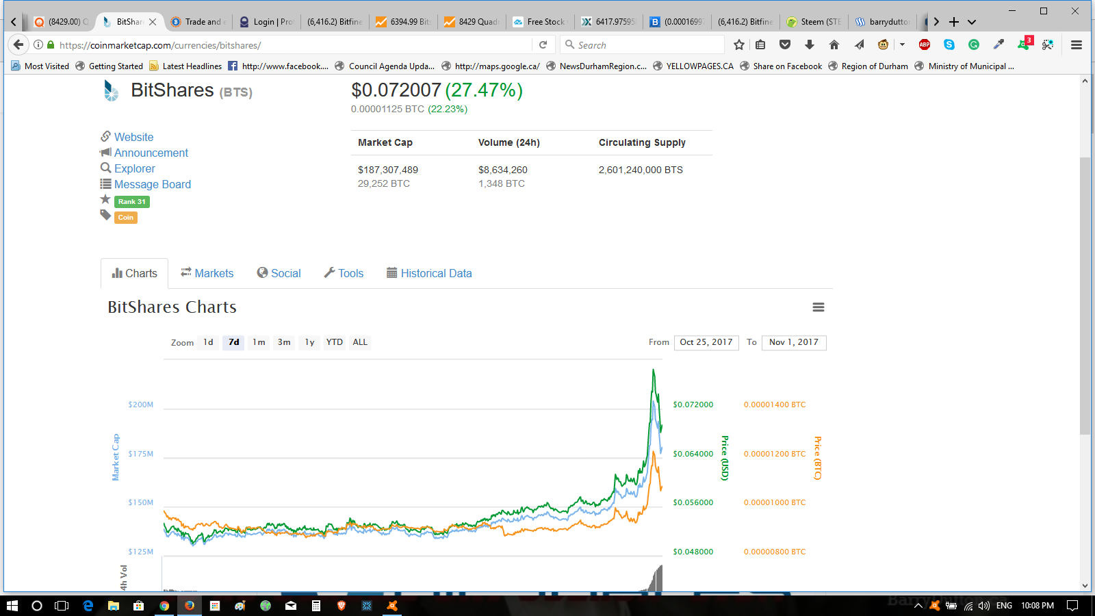Screen dimensions: 1095x616
Task: Set chart zoom to 1m
Action: tap(259, 342)
